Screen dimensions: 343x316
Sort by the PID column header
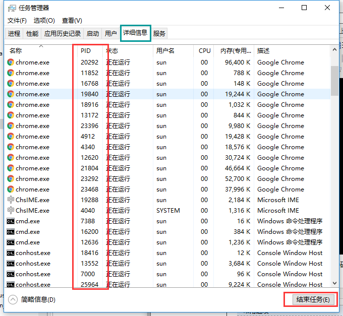[x=90, y=51]
